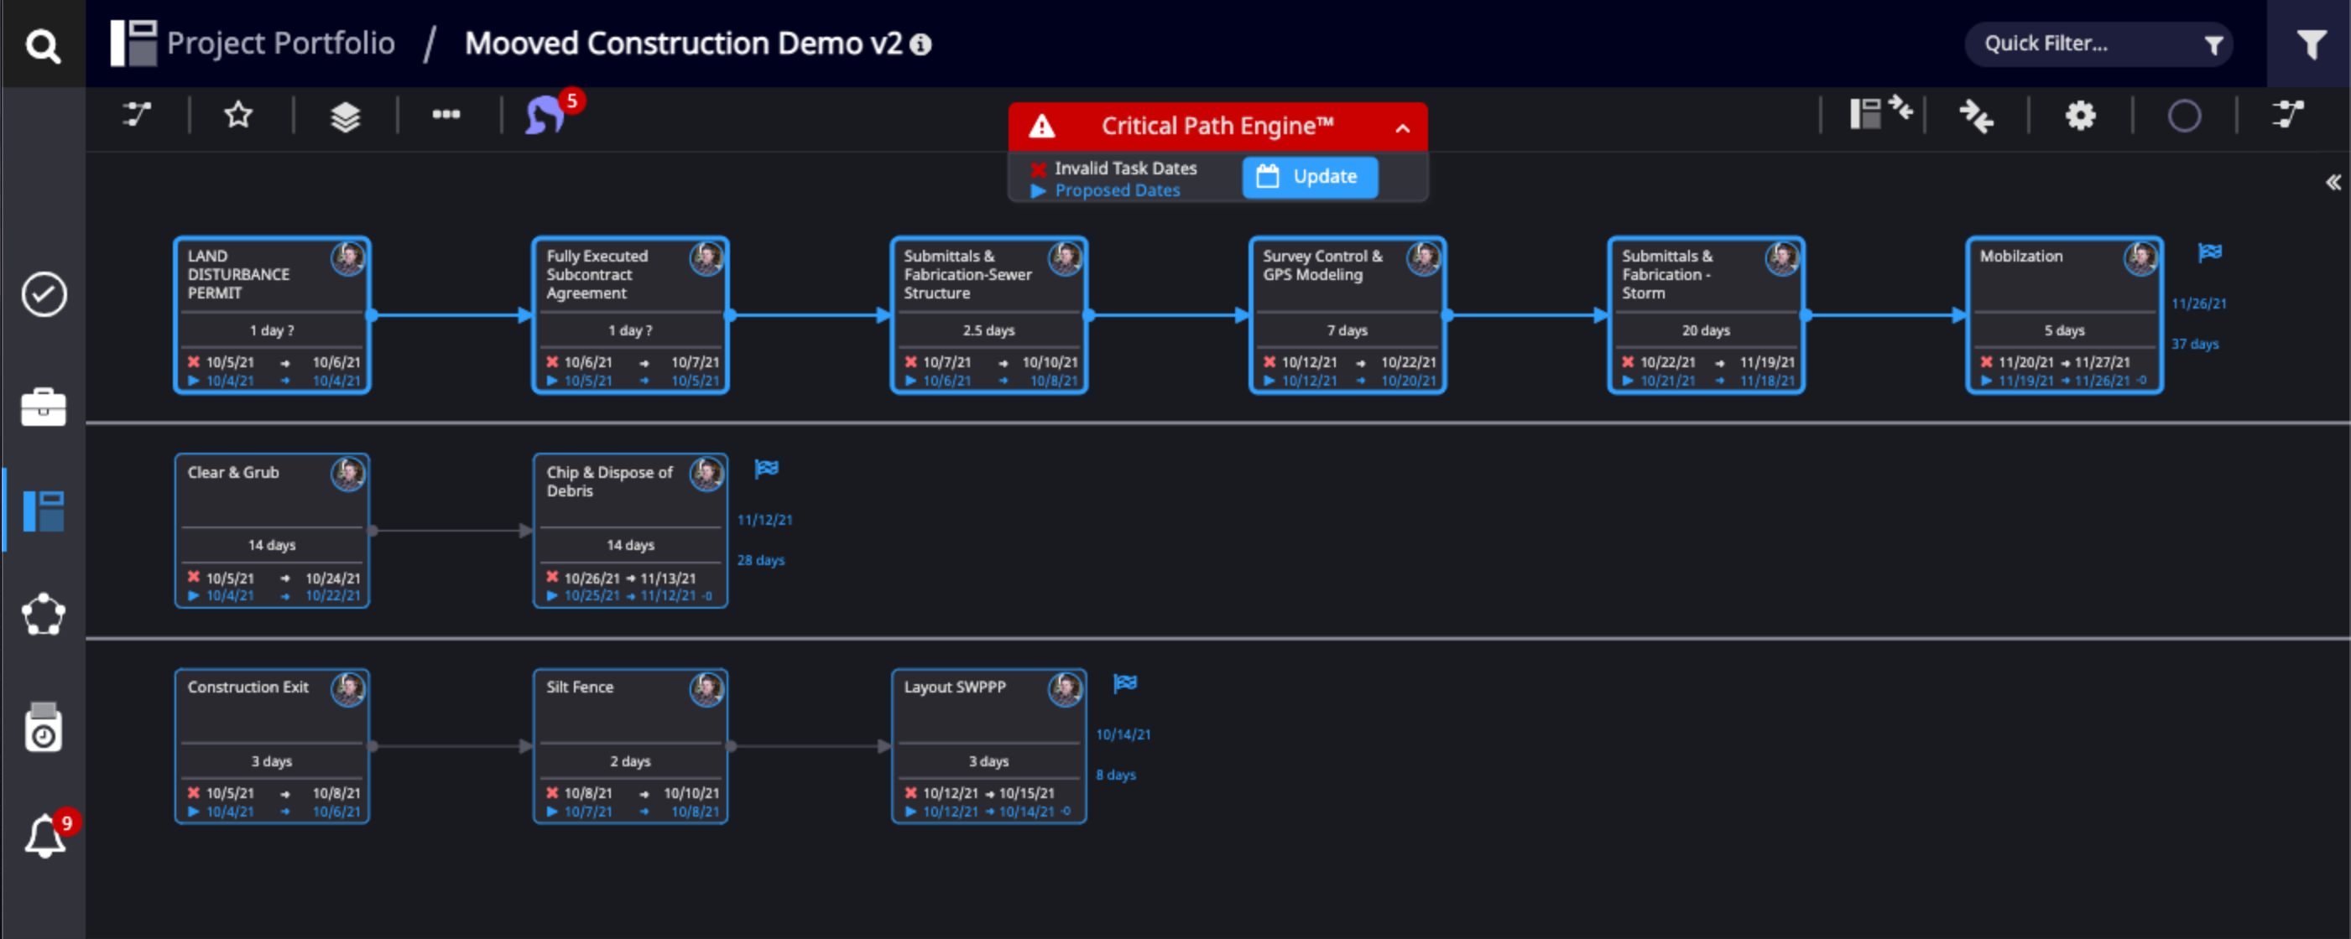
Task: Collapse the Critical Path Engine panel chevron
Action: (1403, 127)
